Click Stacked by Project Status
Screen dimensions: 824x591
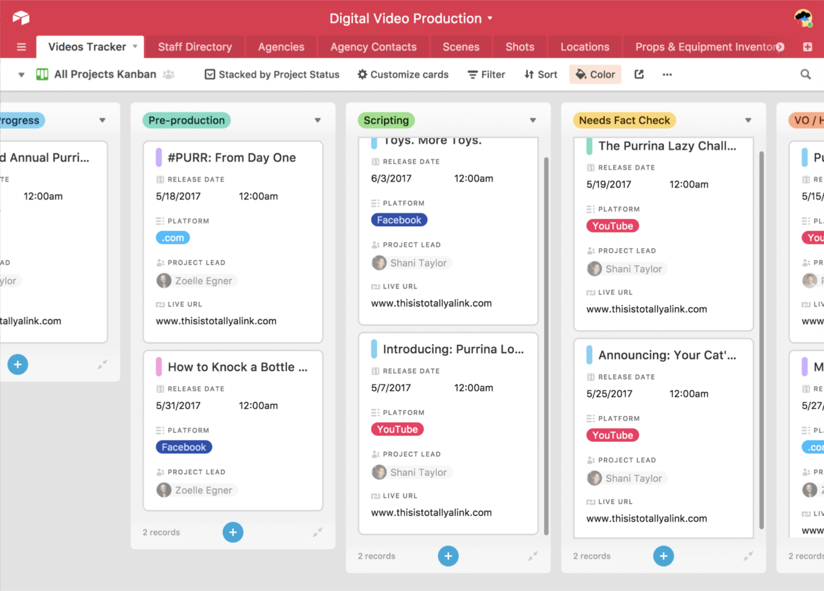click(x=271, y=74)
